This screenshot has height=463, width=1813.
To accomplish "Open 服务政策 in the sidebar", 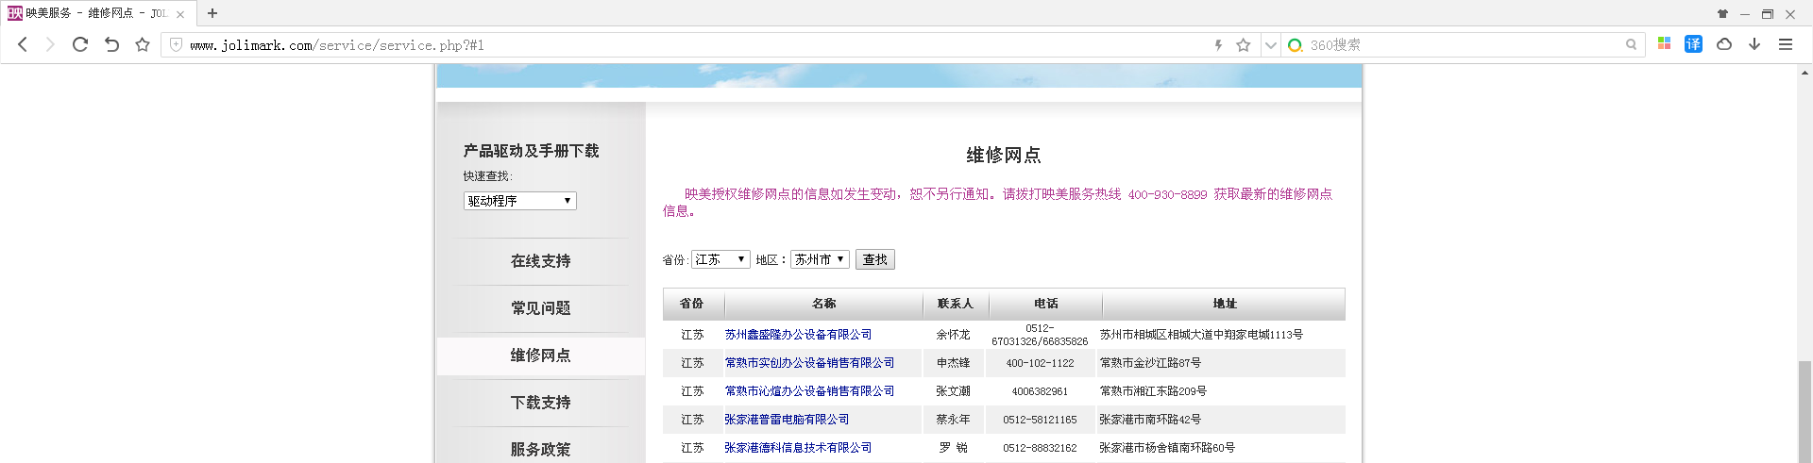I will click(x=540, y=450).
